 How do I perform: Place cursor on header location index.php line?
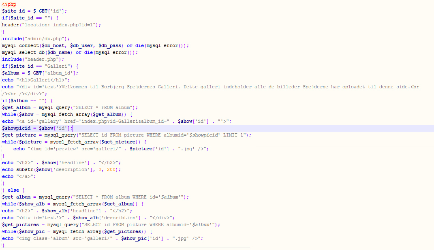point(51,25)
